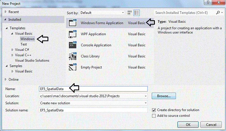Click the Recent section label
Image resolution: width=226 pixels, height=131 pixels.
point(14,12)
